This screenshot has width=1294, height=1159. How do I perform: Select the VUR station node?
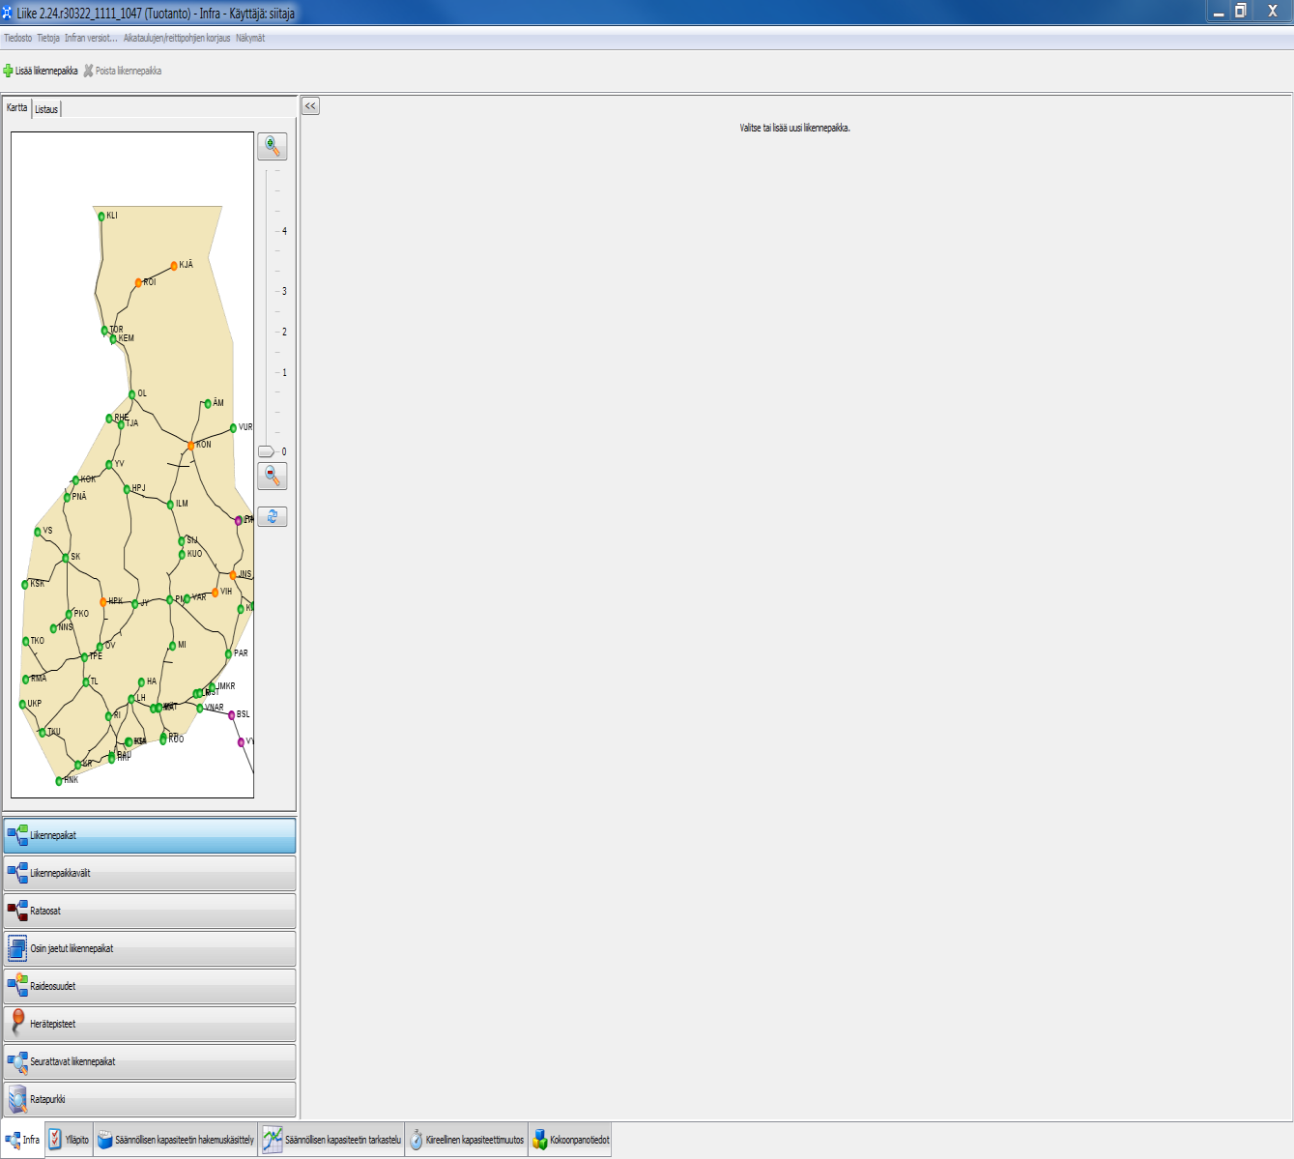pos(233,428)
